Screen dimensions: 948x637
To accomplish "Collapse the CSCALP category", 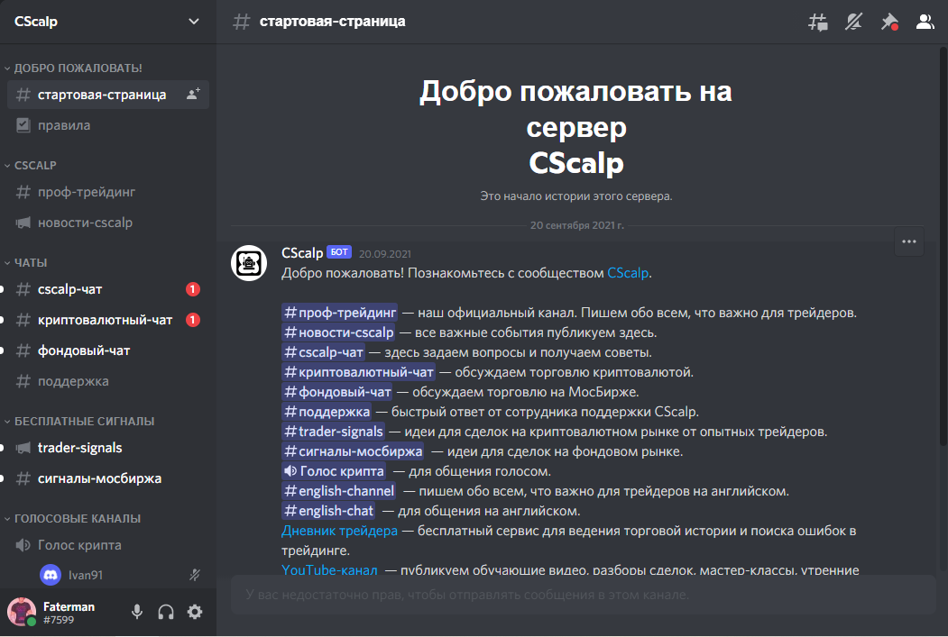I will tap(31, 166).
